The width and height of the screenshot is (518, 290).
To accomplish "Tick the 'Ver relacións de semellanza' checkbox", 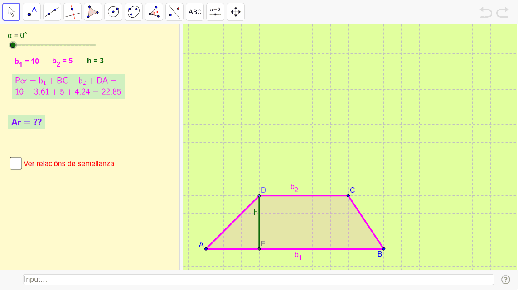I will (x=16, y=163).
